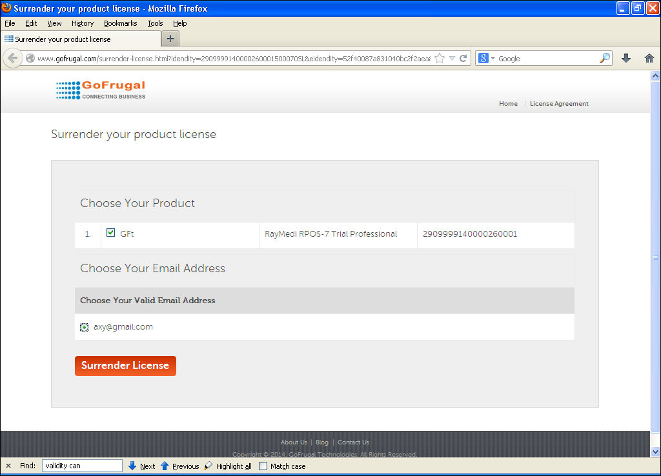The width and height of the screenshot is (661, 476).
Task: Open the Blog footer link
Action: (x=321, y=442)
